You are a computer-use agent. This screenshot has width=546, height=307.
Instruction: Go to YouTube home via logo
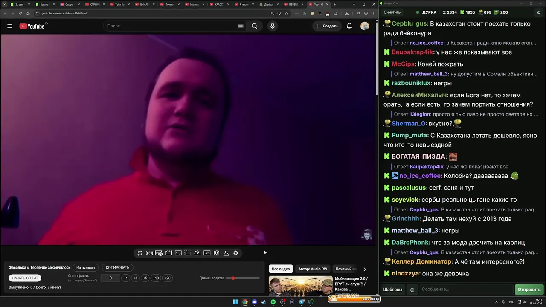[32, 26]
